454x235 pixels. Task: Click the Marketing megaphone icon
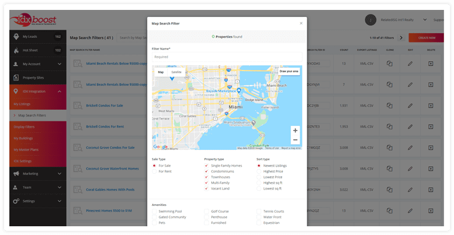[16, 173]
